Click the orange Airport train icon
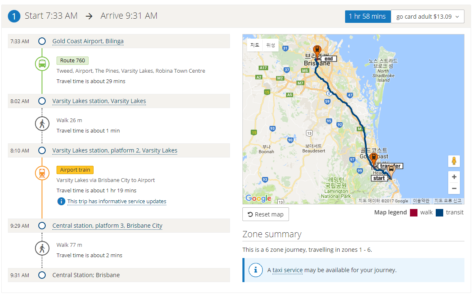 [x=42, y=173]
